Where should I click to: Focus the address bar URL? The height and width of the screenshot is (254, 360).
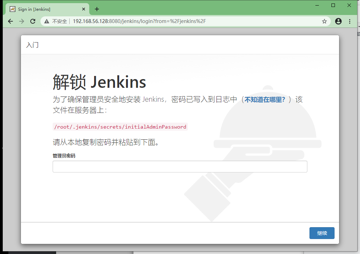(x=139, y=21)
